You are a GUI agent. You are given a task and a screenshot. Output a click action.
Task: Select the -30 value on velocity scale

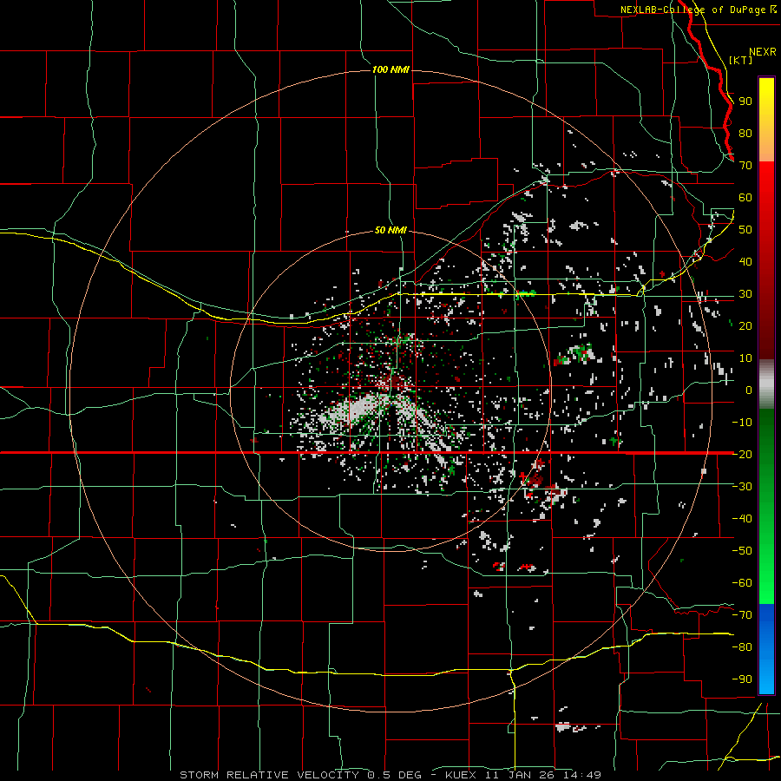coord(742,486)
